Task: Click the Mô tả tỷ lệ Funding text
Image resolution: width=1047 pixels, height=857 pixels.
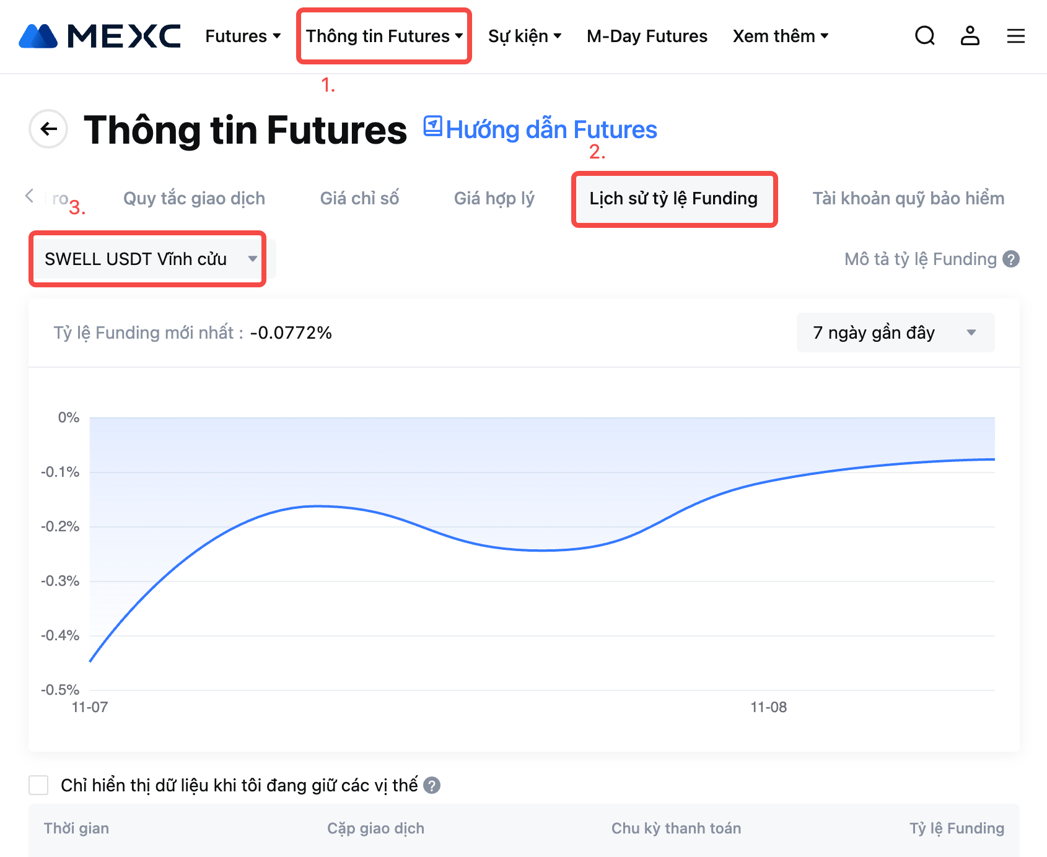Action: 920,259
